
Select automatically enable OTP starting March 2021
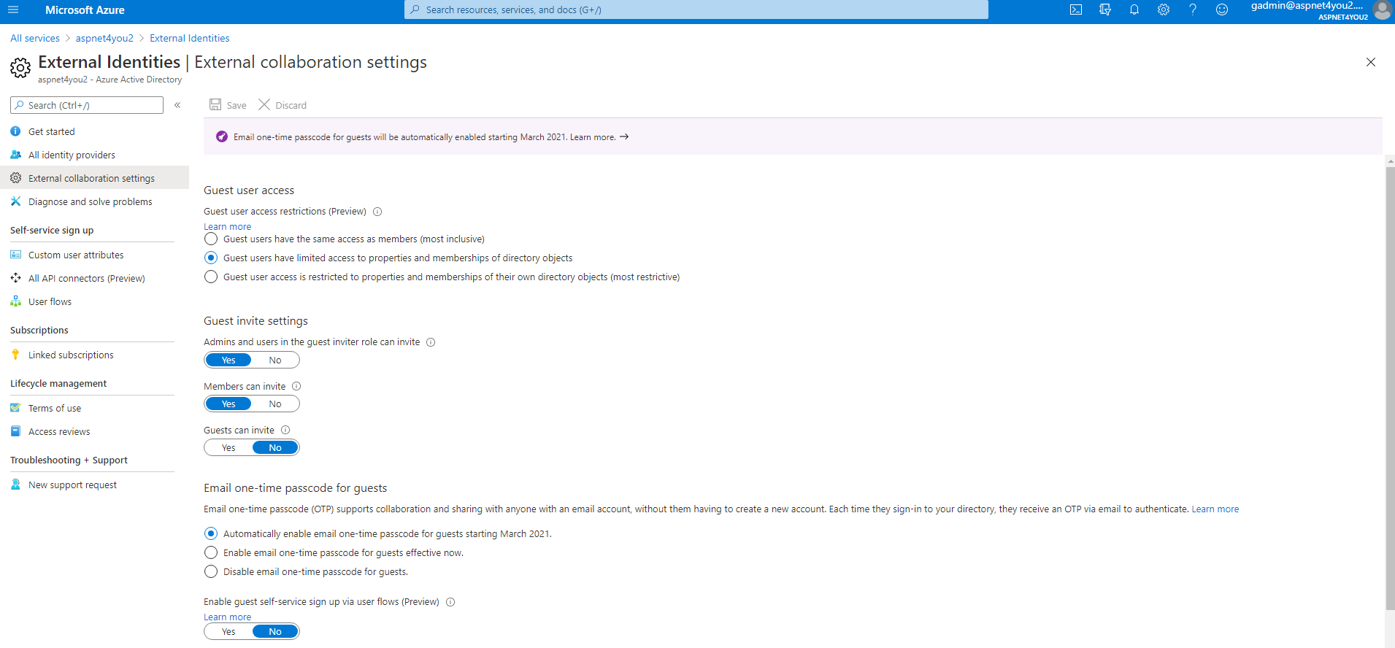click(211, 533)
